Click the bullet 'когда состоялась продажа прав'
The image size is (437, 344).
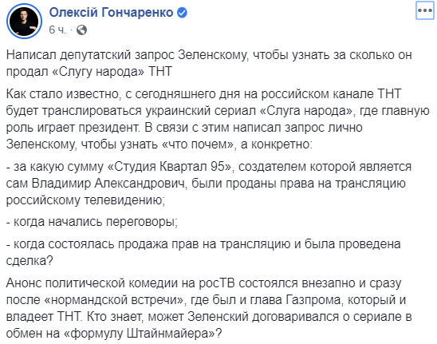click(203, 252)
